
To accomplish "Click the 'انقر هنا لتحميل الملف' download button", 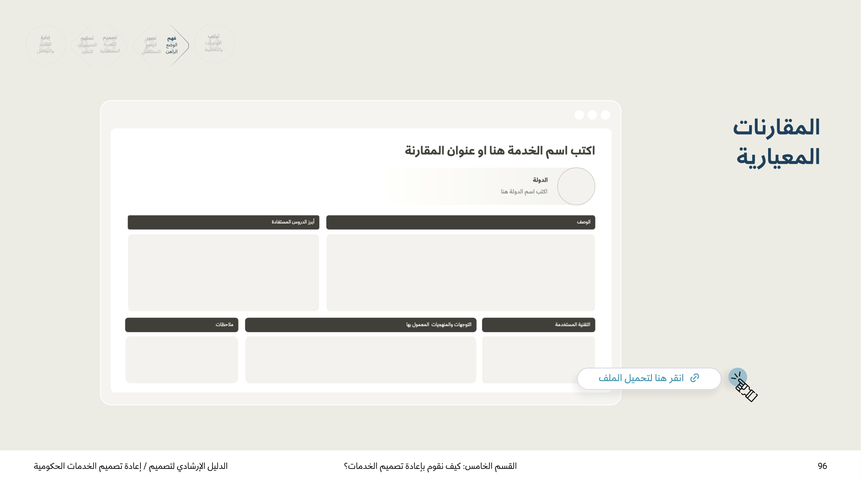I will point(649,378).
